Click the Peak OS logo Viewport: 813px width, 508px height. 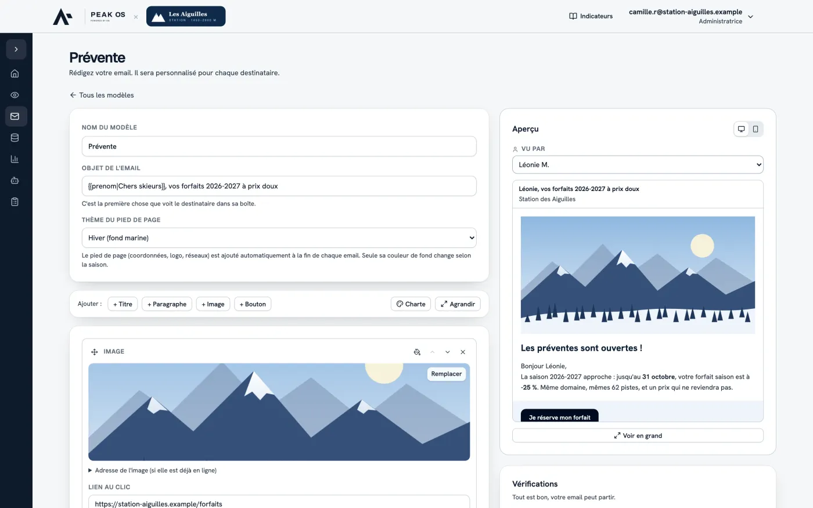89,16
